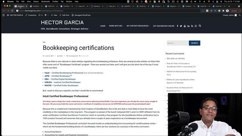242x136 pixels.
Task: Click GET QUICKBOOKS ONLINE navigation link
Action: (164, 26)
